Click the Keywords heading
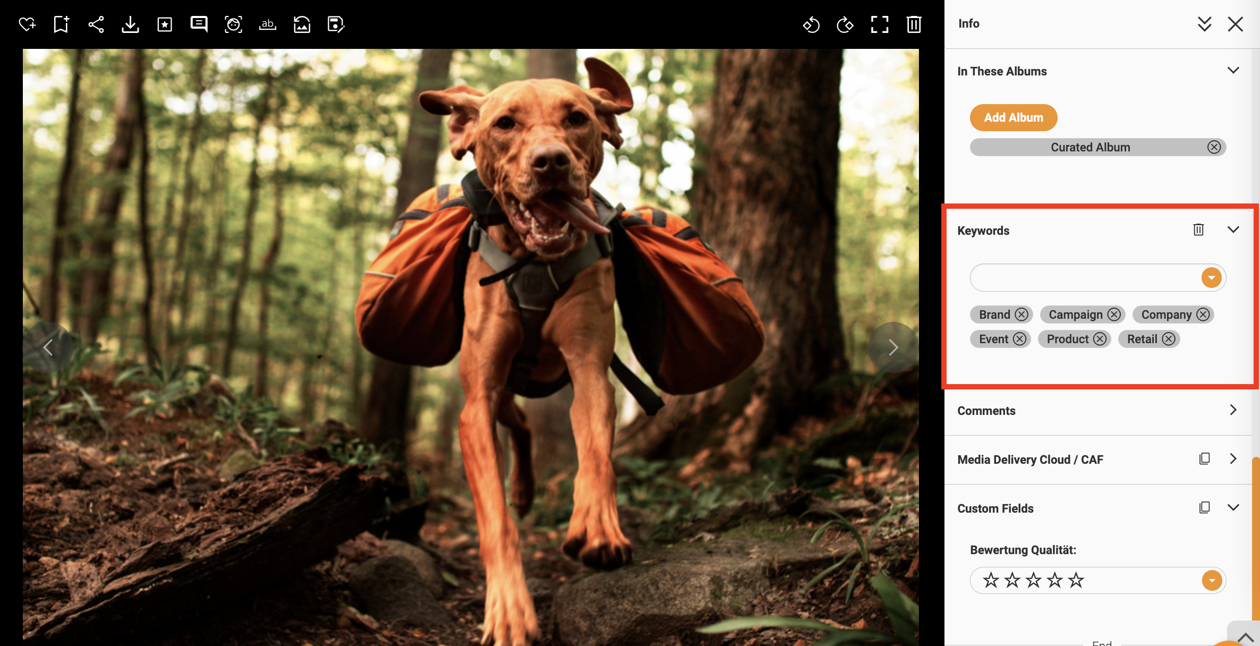This screenshot has width=1260, height=646. tap(983, 231)
